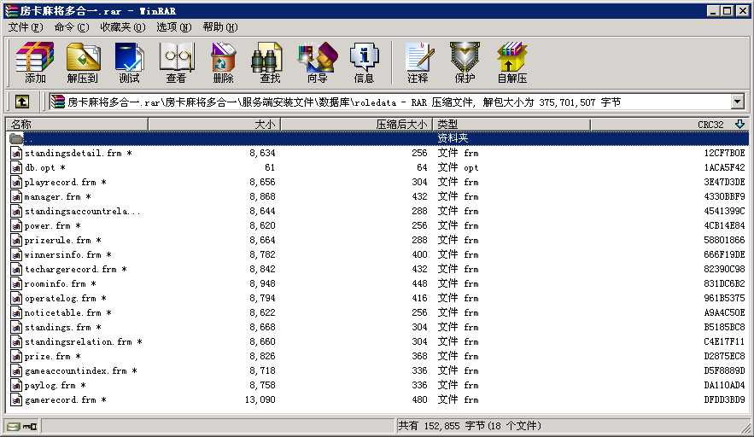The height and width of the screenshot is (437, 754).
Task: Select playrecord.frm file
Action: point(65,182)
